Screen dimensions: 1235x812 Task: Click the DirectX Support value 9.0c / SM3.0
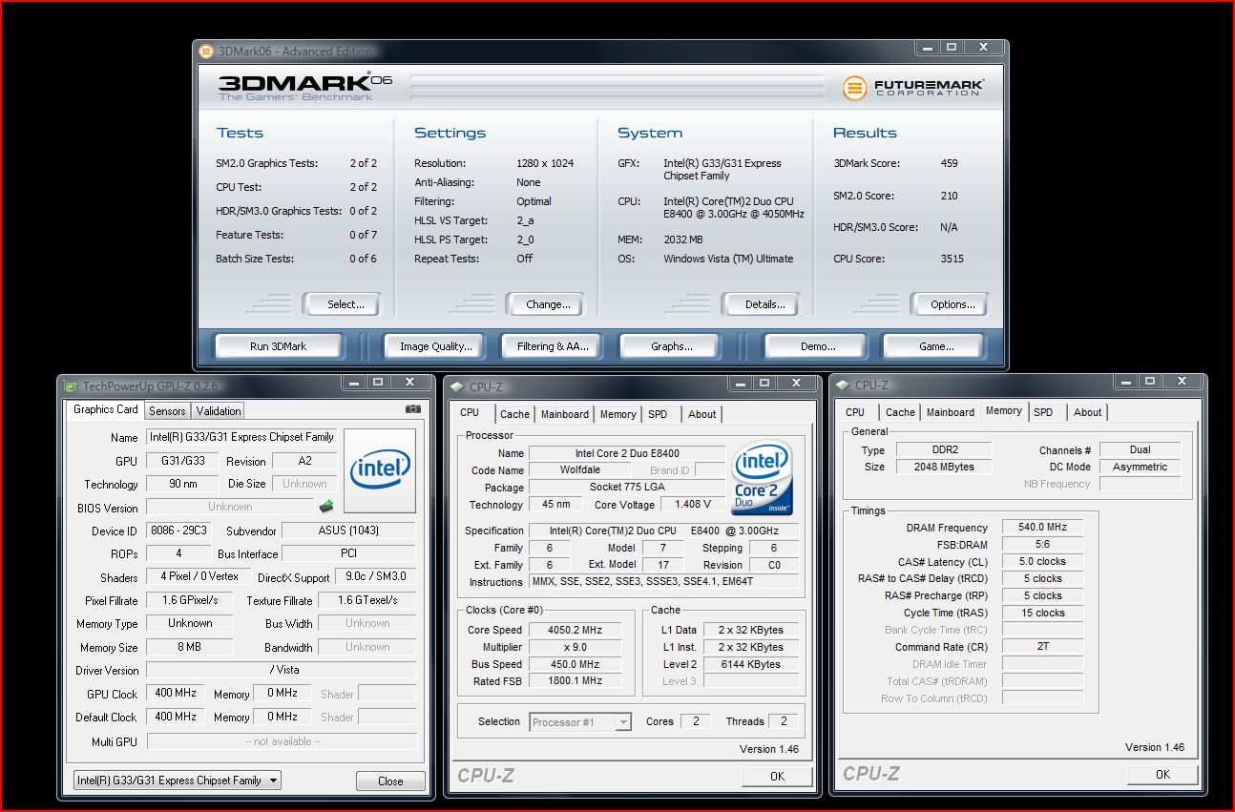(375, 576)
